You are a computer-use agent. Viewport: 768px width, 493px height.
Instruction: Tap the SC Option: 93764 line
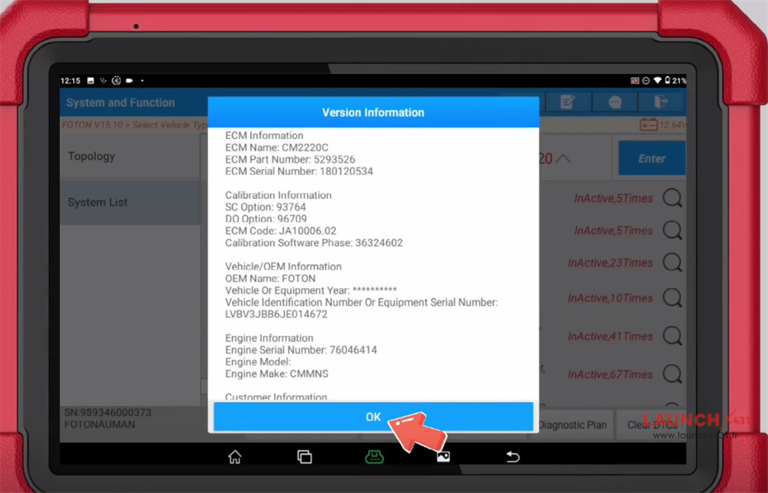(x=266, y=207)
